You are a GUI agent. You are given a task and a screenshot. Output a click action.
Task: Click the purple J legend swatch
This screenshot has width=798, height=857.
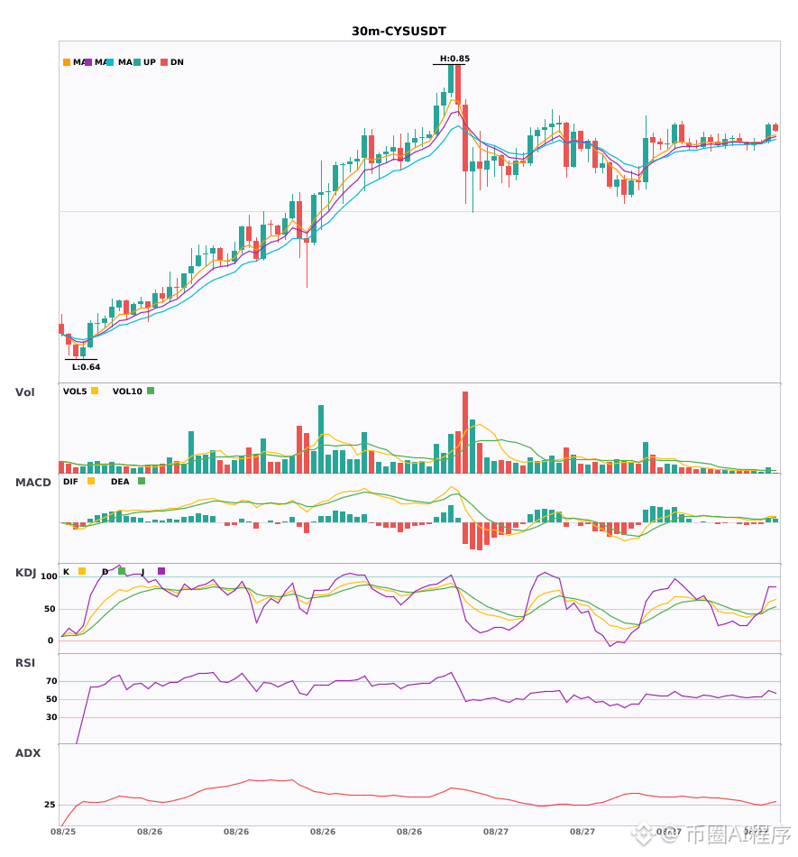coord(161,571)
